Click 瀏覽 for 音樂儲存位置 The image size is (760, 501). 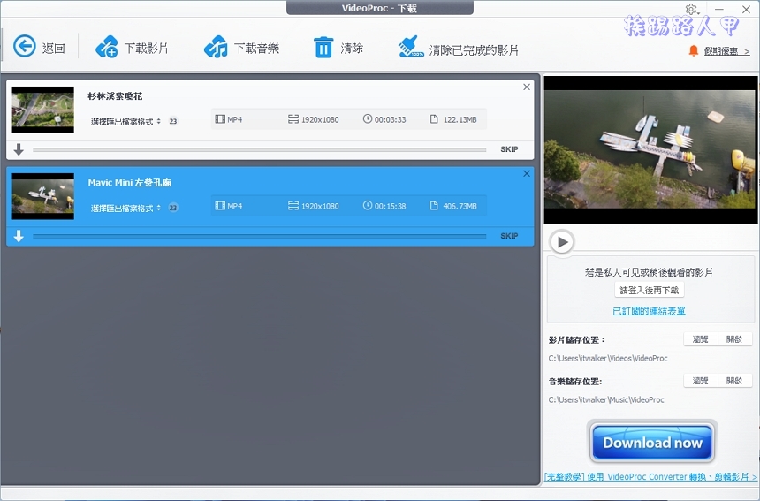701,381
